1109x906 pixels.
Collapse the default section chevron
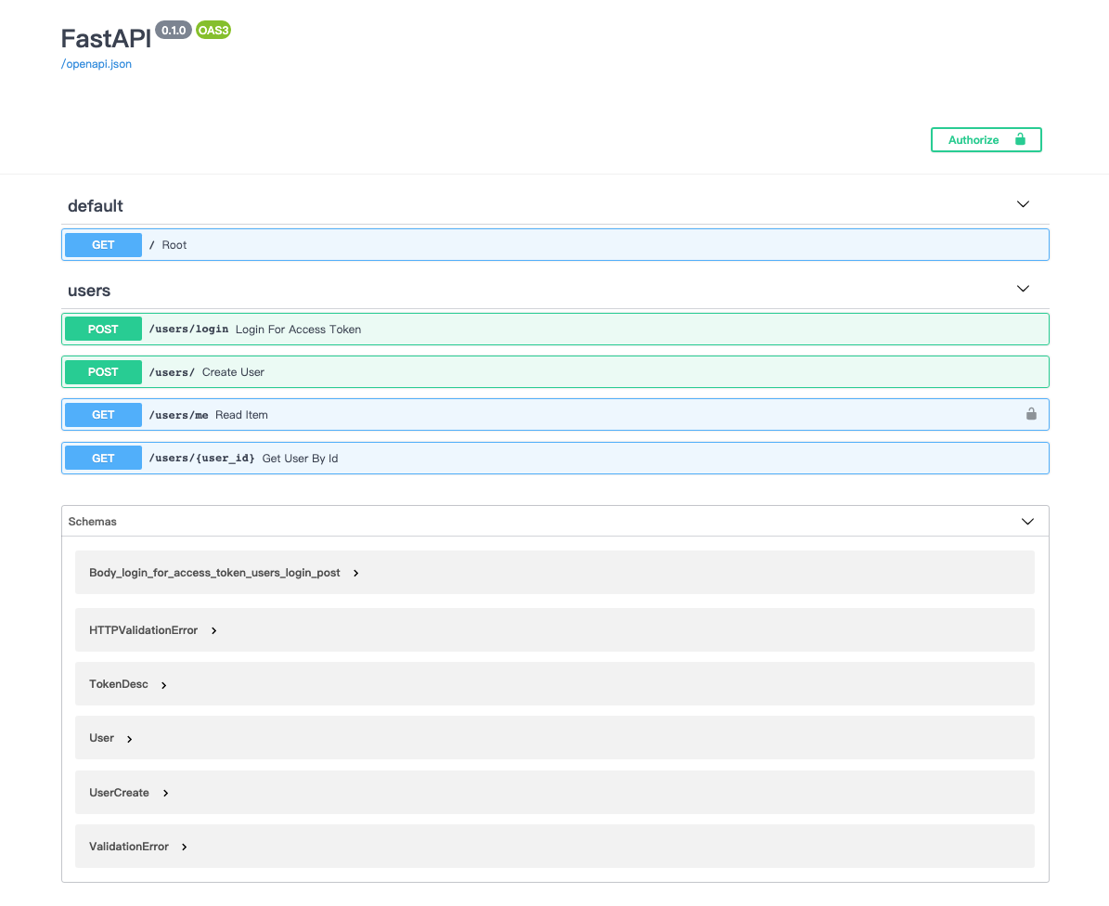(1023, 204)
